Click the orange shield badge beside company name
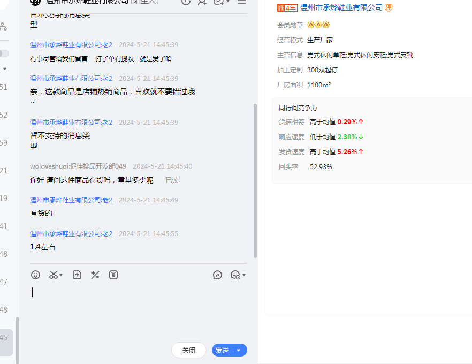Screen dimensions: 472x364 tap(389, 8)
